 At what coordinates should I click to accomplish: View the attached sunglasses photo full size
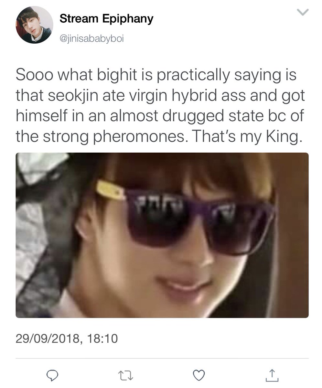pyautogui.click(x=162, y=235)
